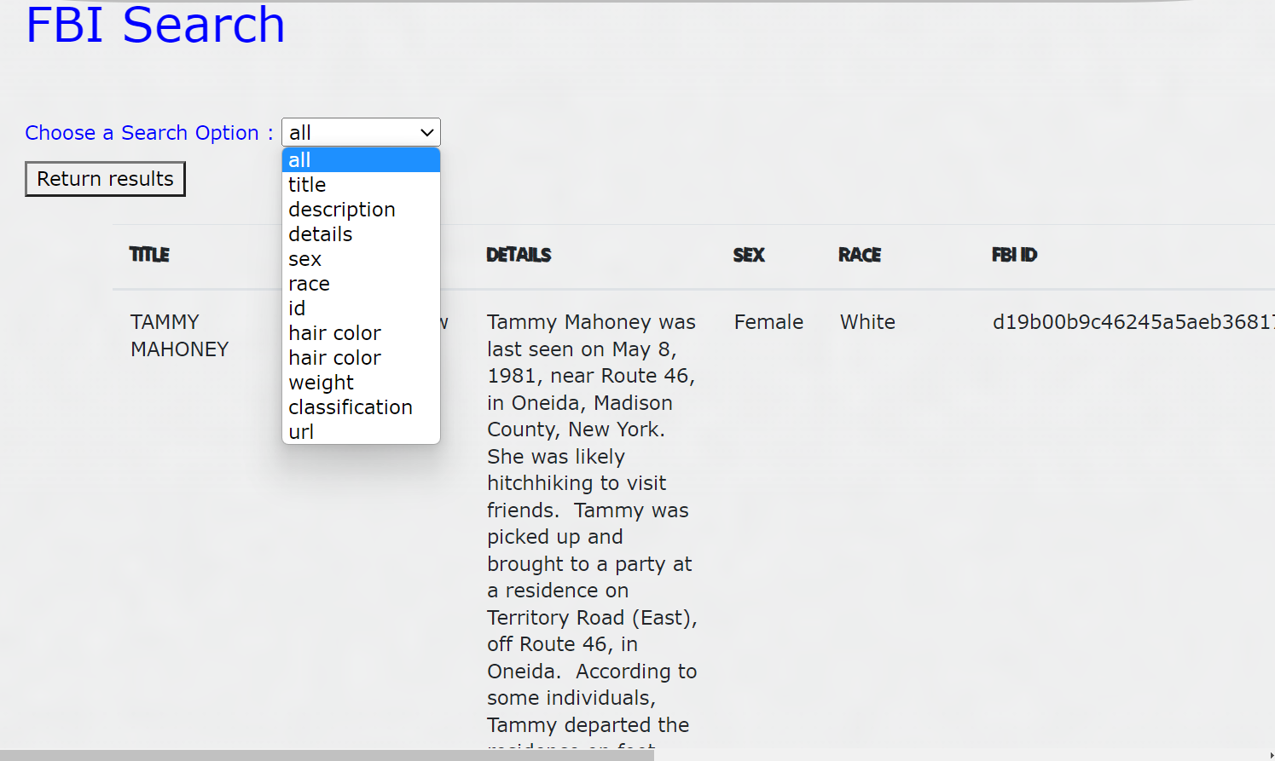Viewport: 1275px width, 761px height.
Task: Click the FBI ID column header
Action: point(1014,255)
